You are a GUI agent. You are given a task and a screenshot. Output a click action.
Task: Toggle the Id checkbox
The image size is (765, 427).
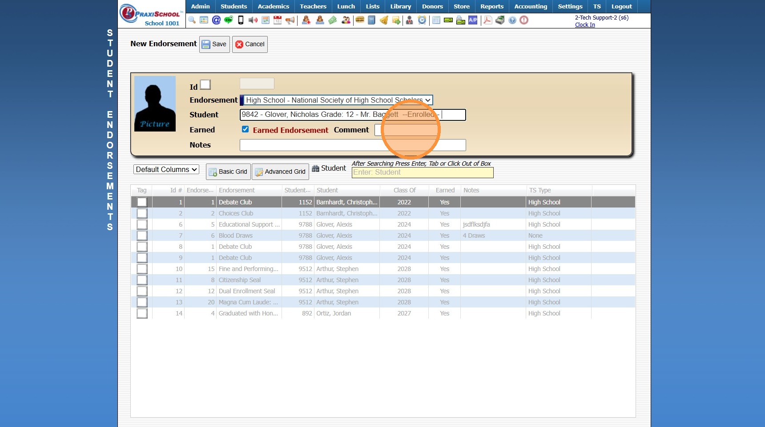[205, 84]
